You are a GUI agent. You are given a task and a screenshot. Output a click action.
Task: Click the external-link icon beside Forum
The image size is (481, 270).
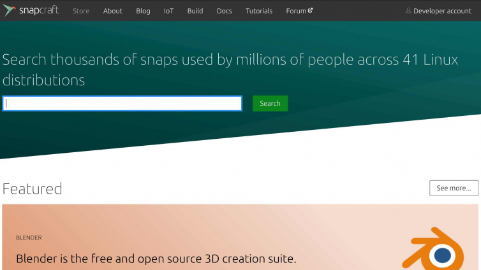pyautogui.click(x=311, y=11)
